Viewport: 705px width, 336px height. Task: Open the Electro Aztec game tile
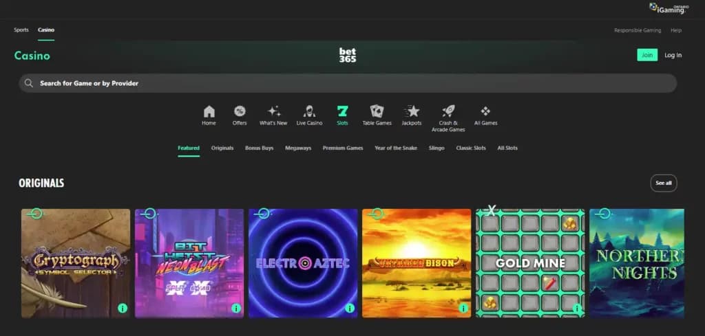click(303, 263)
